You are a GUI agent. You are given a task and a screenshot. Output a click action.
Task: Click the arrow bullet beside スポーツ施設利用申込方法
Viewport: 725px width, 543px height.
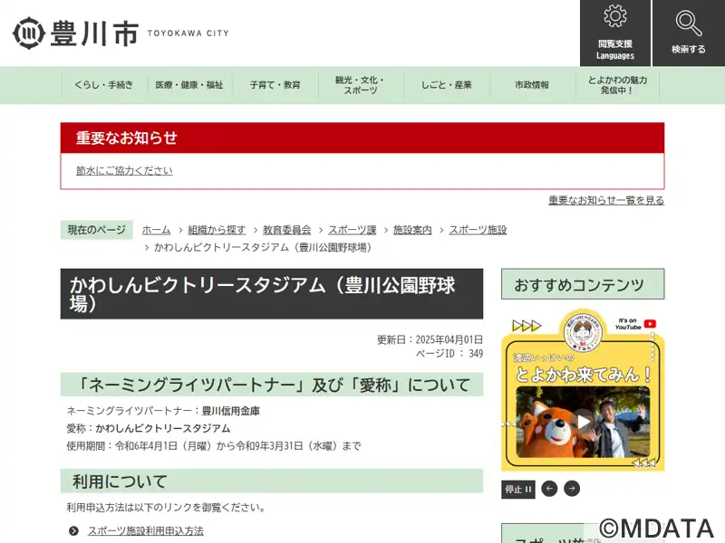(73, 531)
